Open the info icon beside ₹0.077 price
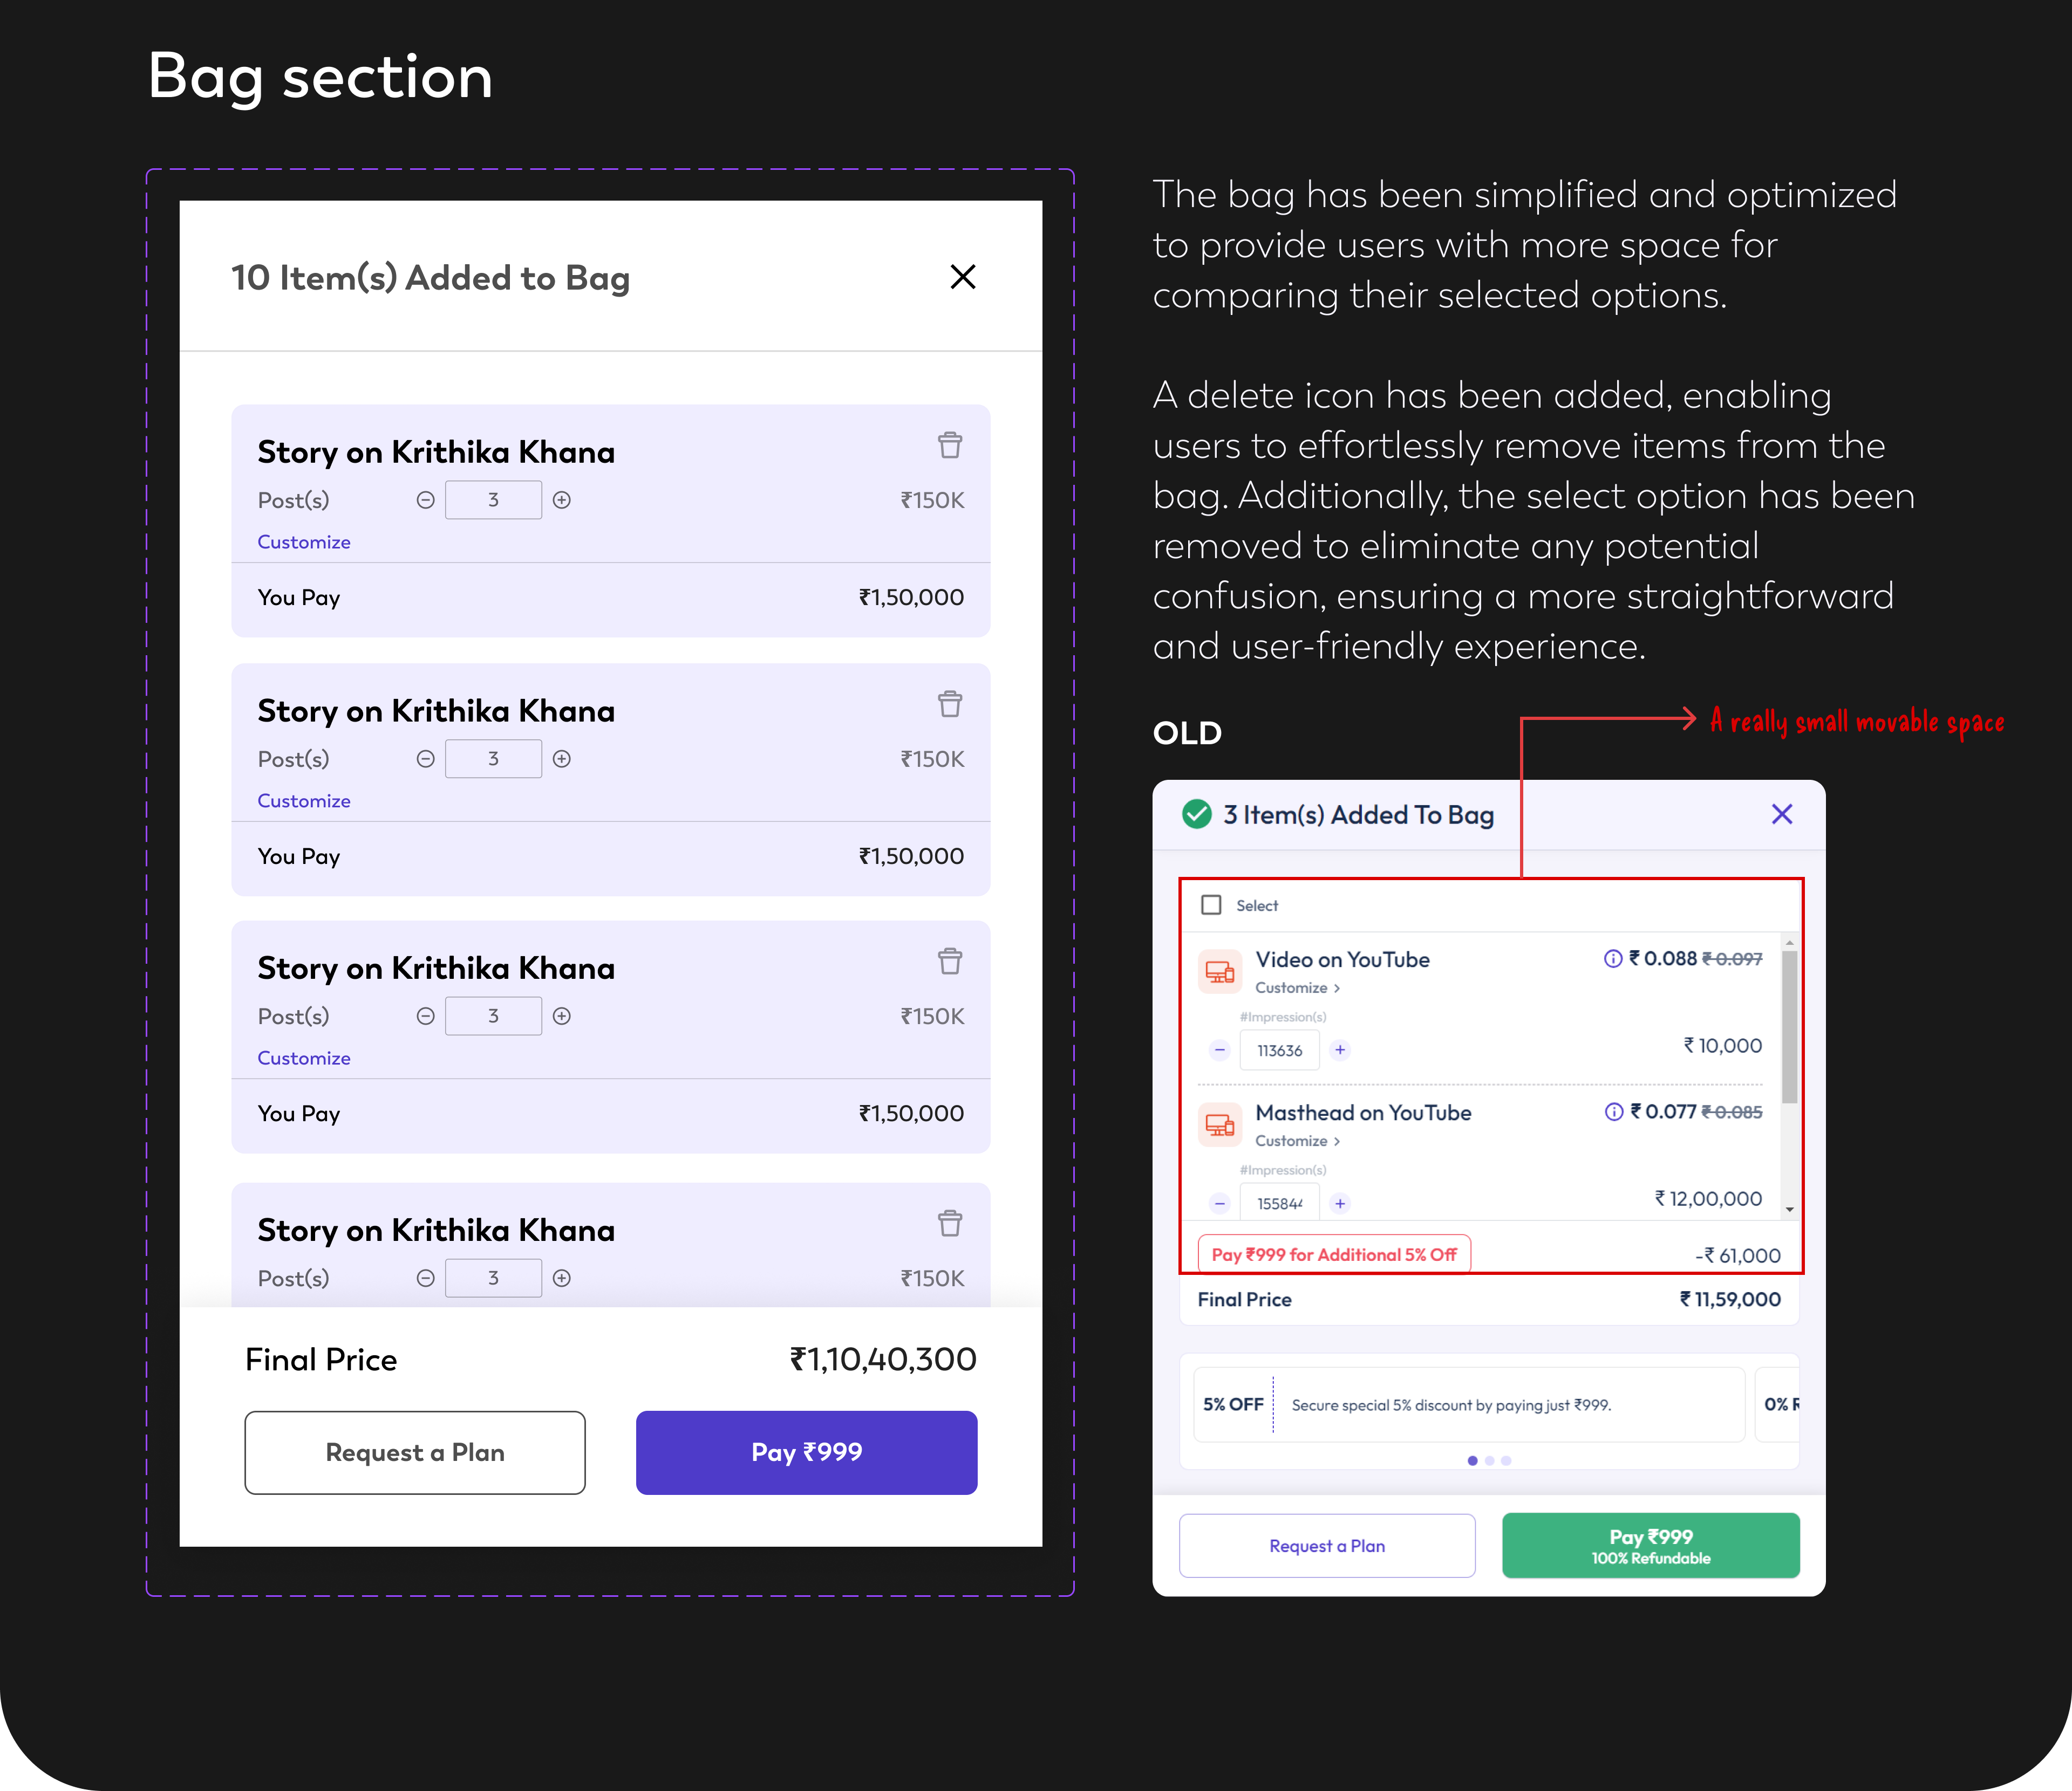2072x1791 pixels. point(1613,1111)
